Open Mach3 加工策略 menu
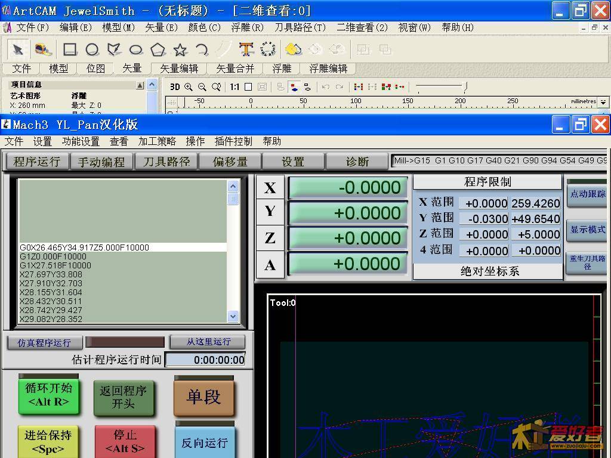 tap(157, 141)
